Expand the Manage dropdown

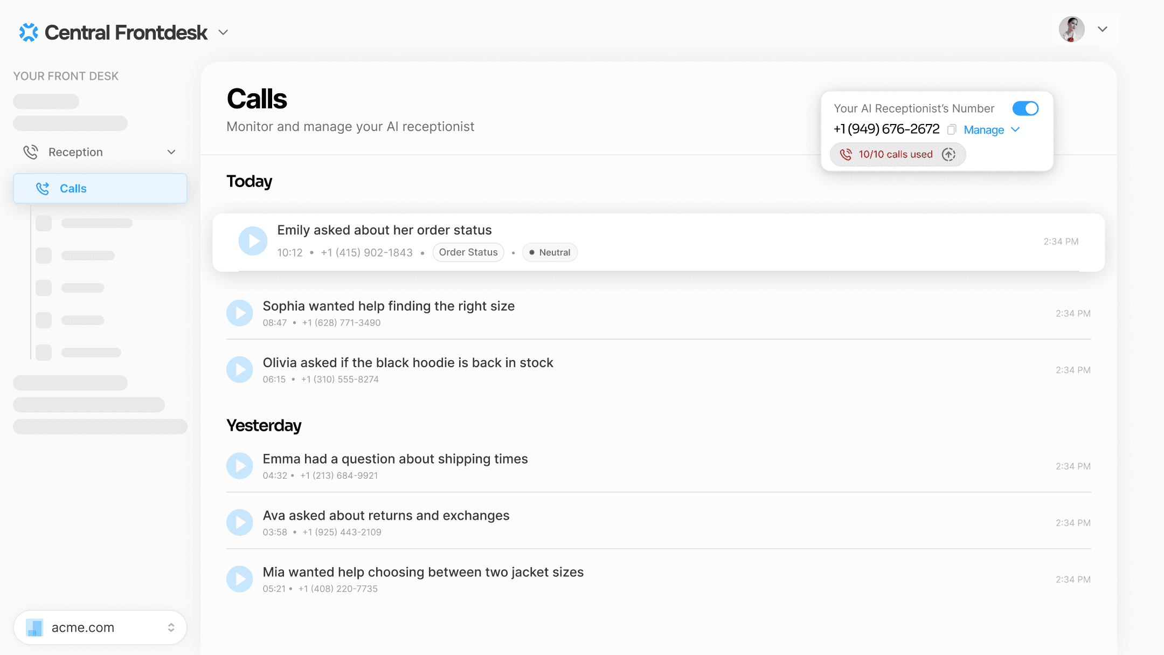click(992, 130)
